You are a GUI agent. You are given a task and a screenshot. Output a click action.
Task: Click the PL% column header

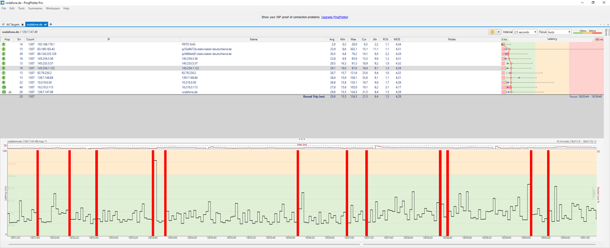click(385, 39)
